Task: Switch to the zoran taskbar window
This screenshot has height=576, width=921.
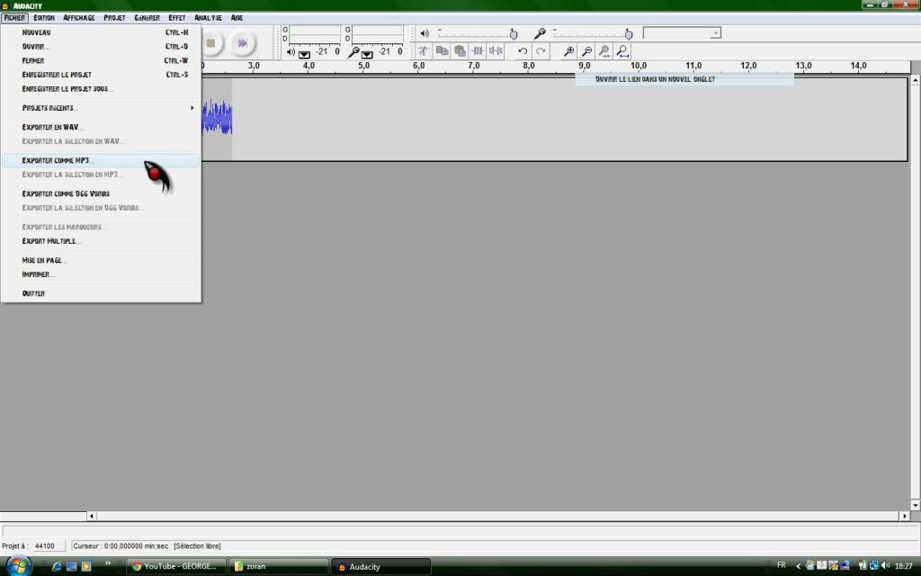Action: (279, 567)
